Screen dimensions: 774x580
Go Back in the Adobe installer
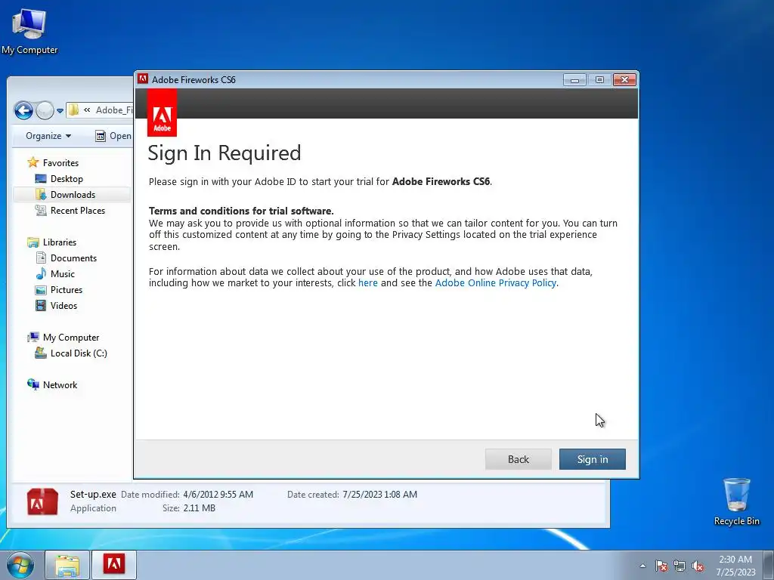point(518,459)
